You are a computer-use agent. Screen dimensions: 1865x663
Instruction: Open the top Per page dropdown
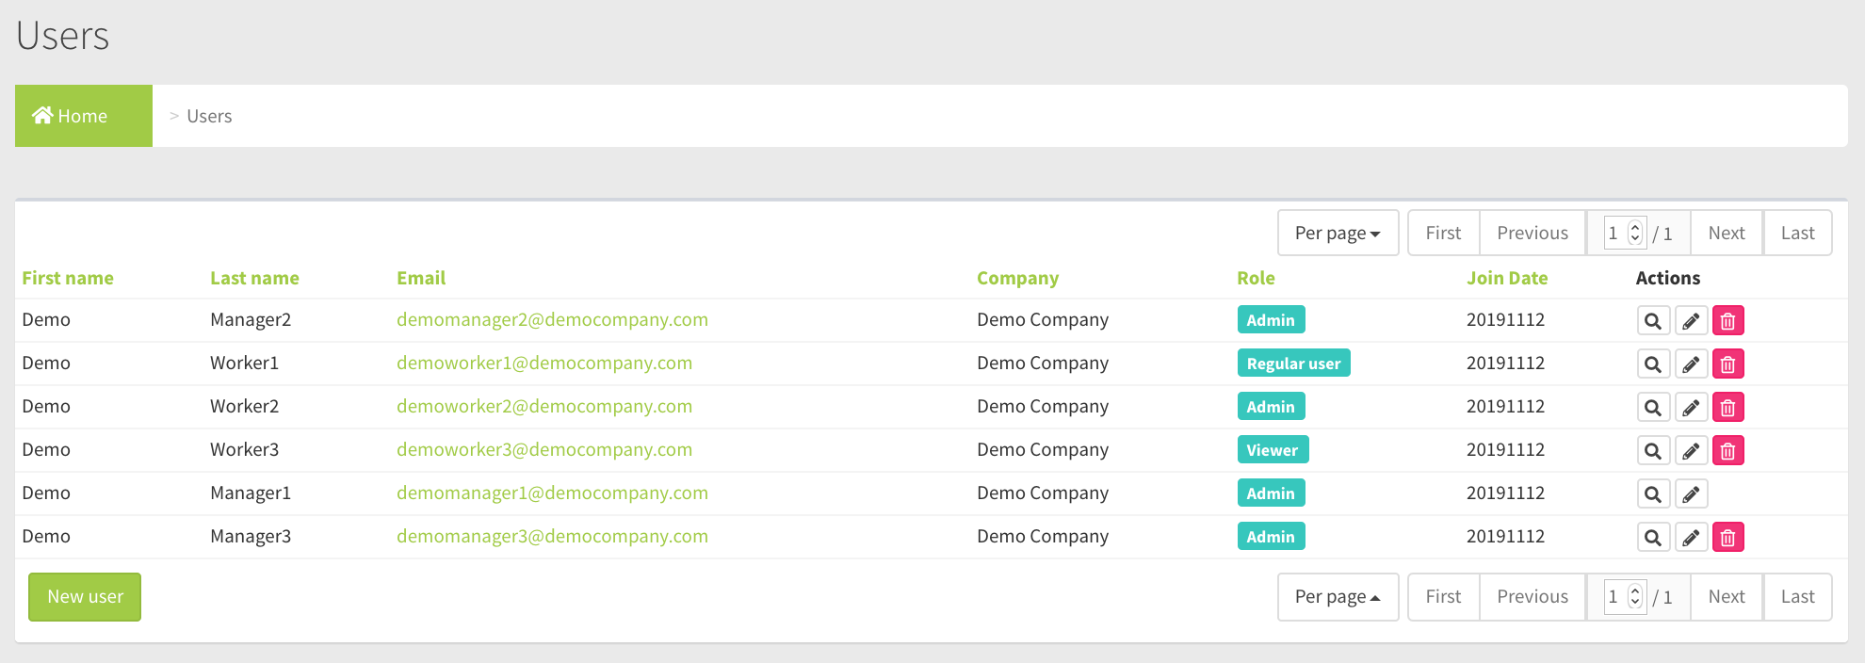click(x=1337, y=233)
